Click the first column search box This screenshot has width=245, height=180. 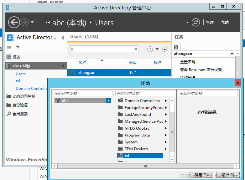tap(82, 94)
